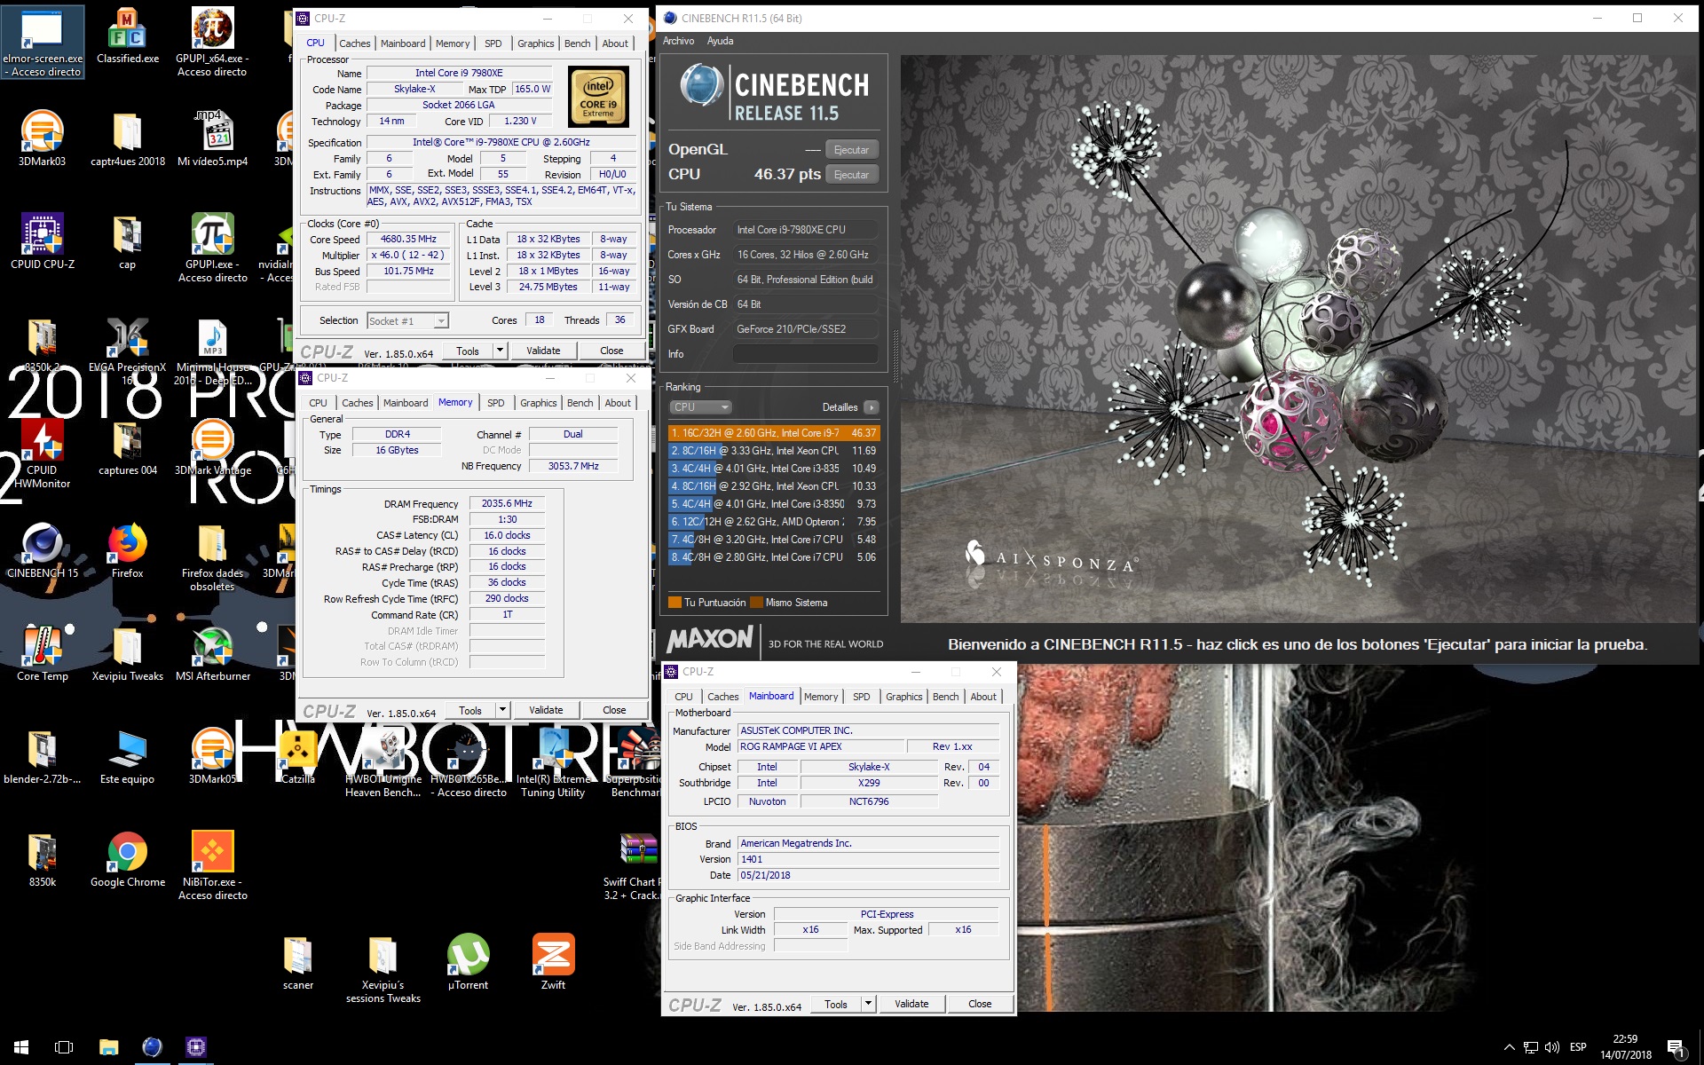The height and width of the screenshot is (1065, 1704).
Task: Open Socket #1 selection dropdown
Action: 408,321
